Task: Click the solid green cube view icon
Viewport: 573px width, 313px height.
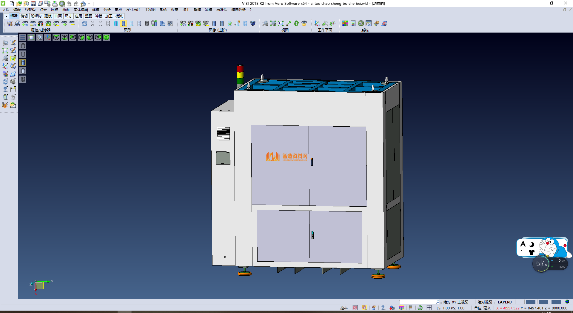Action: pyautogui.click(x=106, y=37)
